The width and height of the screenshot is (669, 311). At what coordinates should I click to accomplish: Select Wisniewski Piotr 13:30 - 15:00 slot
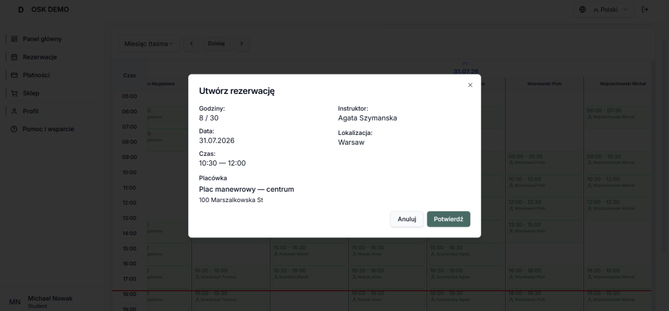coord(544,231)
